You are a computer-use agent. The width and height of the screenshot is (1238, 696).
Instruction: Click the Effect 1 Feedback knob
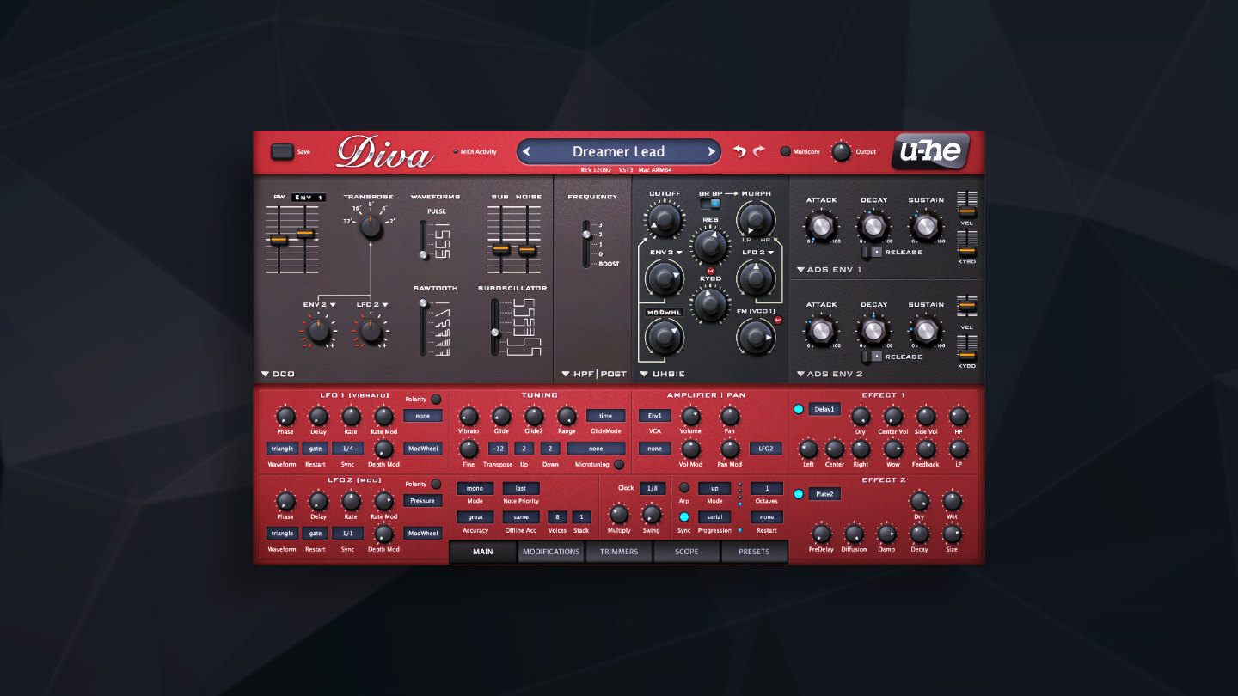(926, 449)
